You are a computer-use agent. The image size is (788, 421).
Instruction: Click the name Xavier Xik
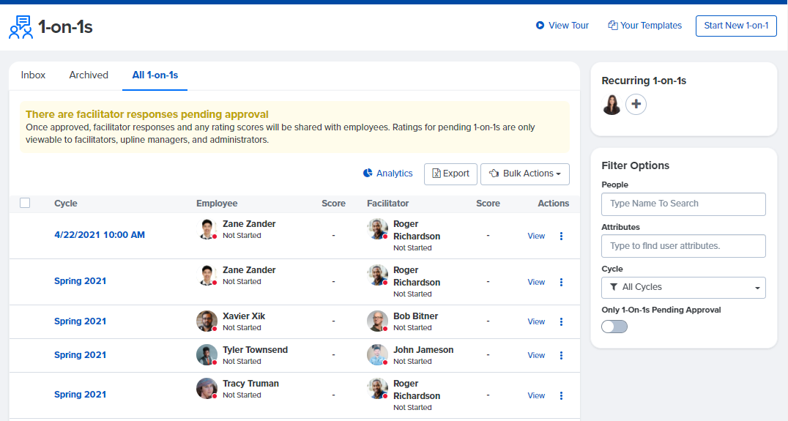[x=244, y=316]
